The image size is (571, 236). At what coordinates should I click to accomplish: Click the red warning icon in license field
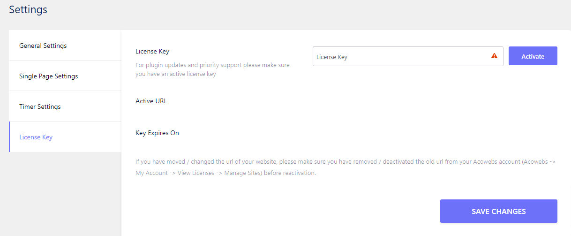[494, 56]
